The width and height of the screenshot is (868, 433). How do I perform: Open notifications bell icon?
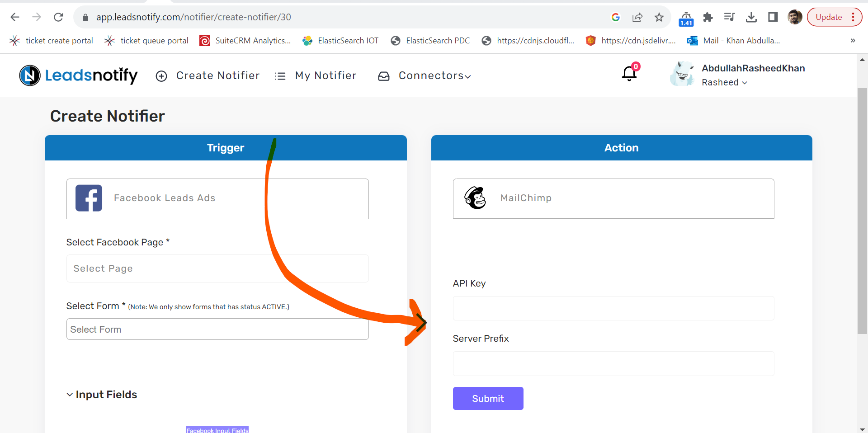tap(629, 73)
